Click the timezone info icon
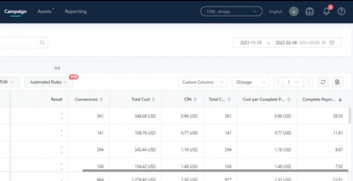Viewport: 353px width, 181px height. [324, 43]
